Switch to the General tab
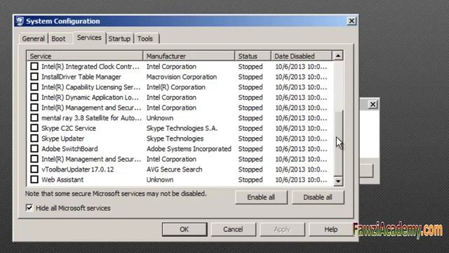The width and height of the screenshot is (449, 253). coord(33,39)
